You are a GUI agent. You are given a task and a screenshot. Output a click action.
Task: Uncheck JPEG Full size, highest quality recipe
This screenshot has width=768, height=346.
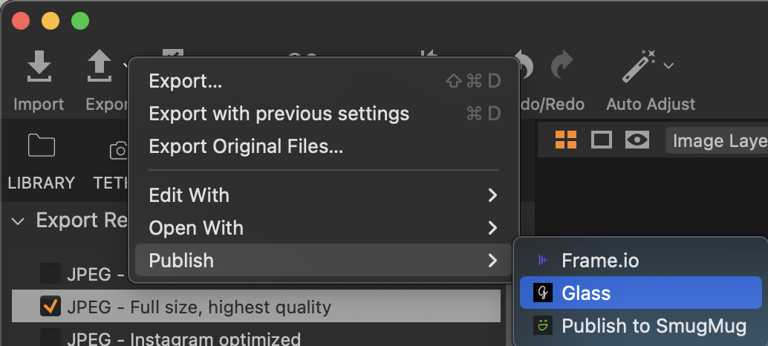(51, 307)
